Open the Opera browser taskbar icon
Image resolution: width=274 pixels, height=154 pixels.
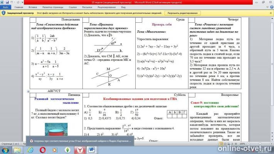pos(43,150)
